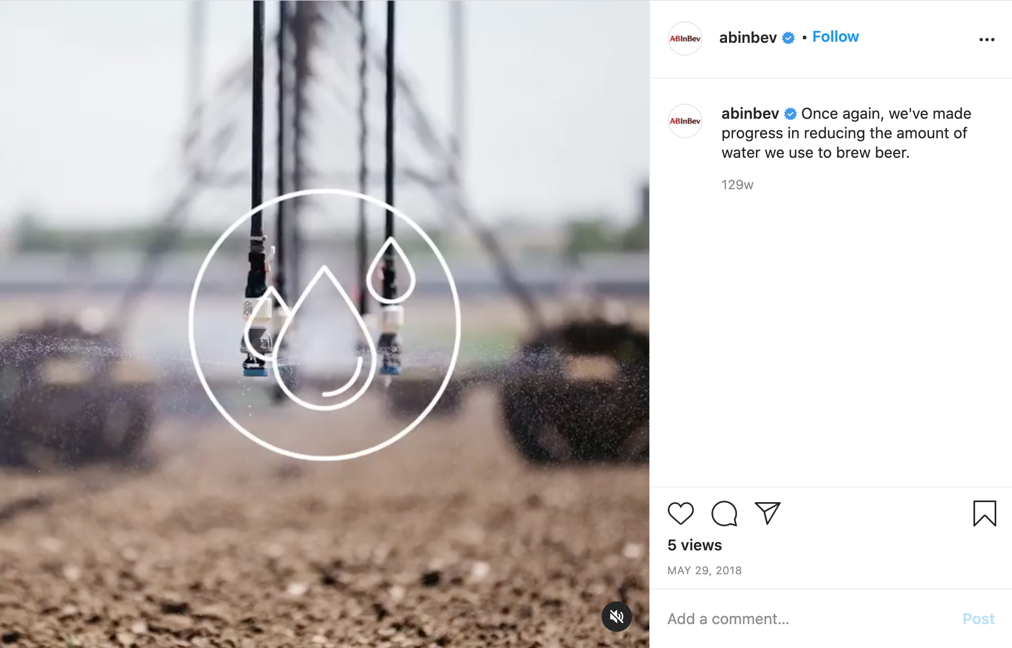The image size is (1012, 648).
Task: Click the 129w timestamp under the caption
Action: 737,185
